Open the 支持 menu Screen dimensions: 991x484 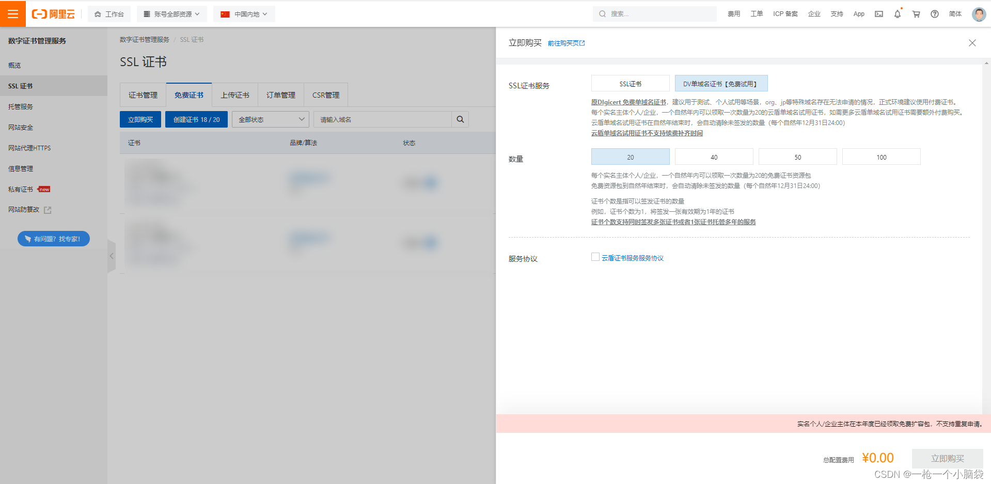point(837,14)
